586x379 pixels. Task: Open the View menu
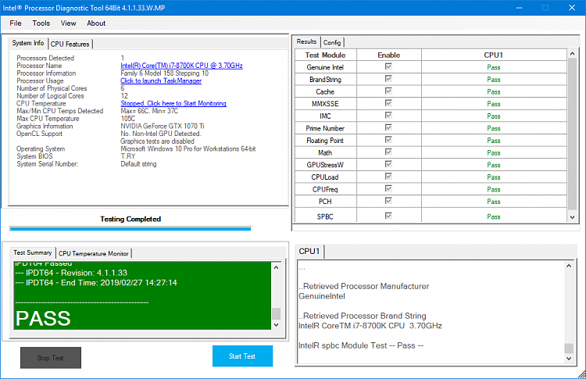coord(69,23)
